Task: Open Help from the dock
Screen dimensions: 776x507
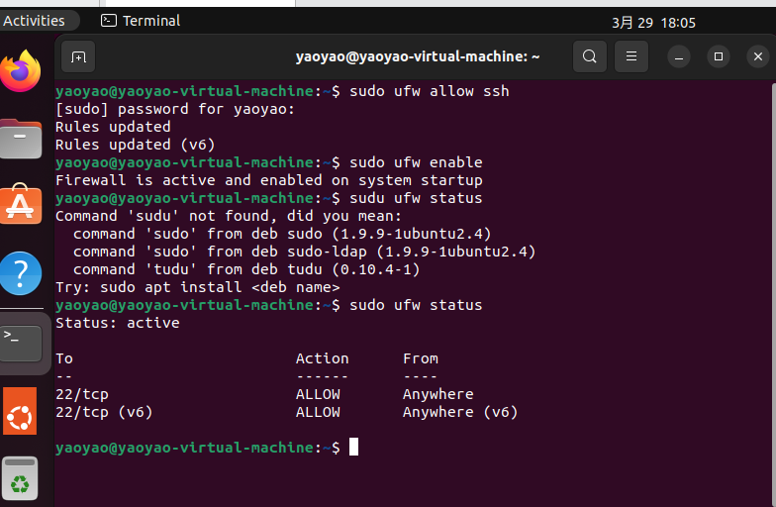Action: [21, 273]
